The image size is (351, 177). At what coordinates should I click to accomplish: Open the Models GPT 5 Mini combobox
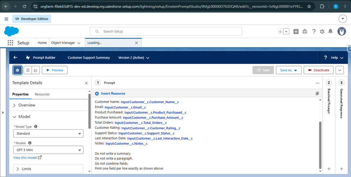48,150
